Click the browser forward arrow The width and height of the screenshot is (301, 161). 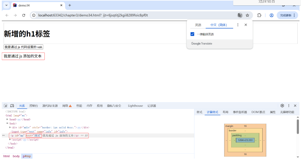[x=15, y=15]
